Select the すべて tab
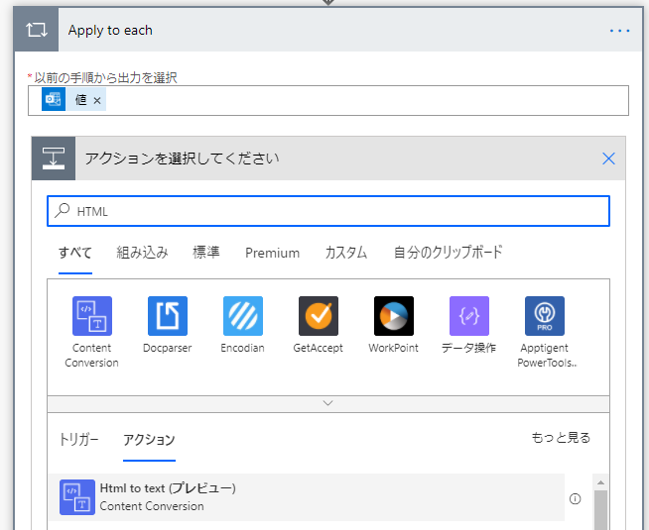 74,253
